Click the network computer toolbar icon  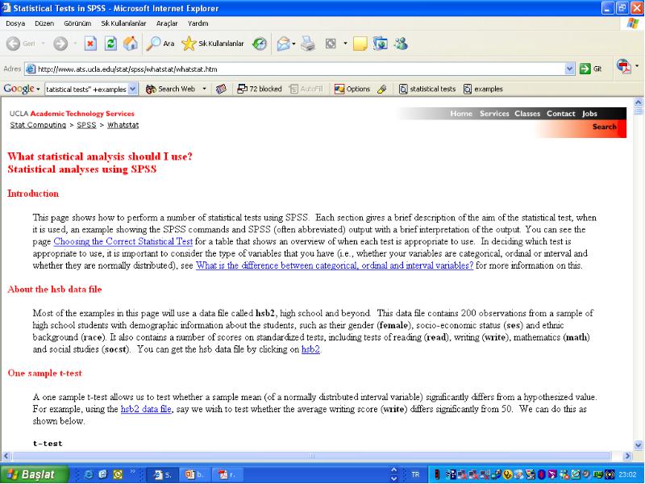[x=380, y=44]
